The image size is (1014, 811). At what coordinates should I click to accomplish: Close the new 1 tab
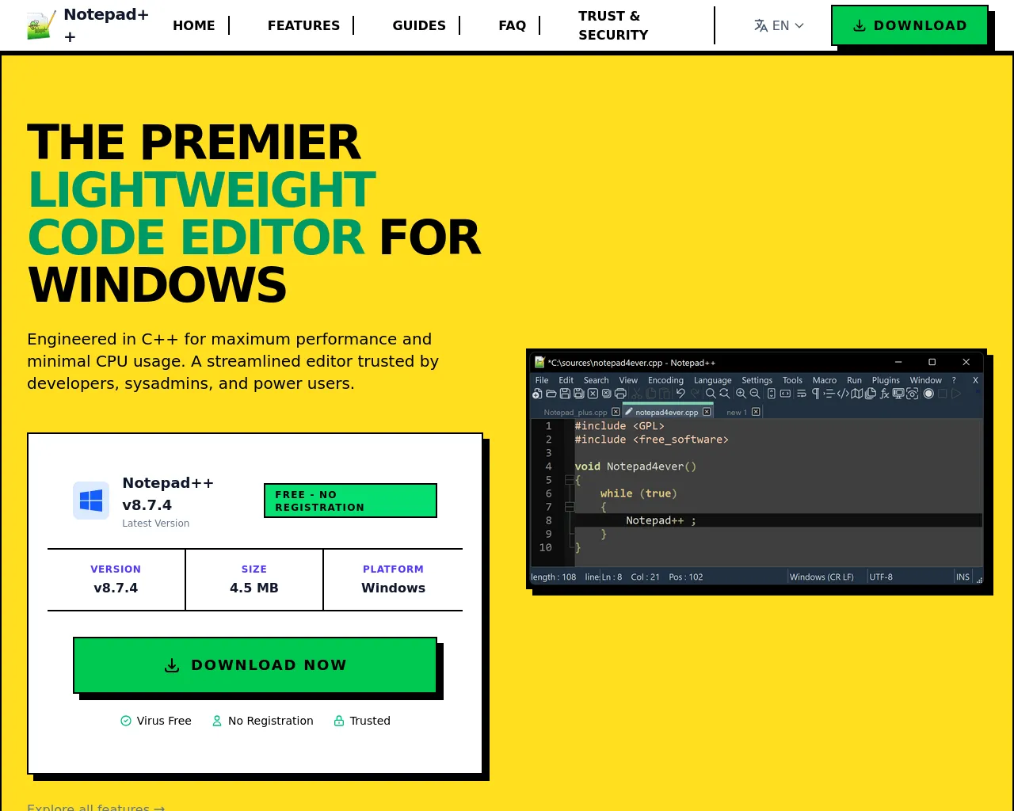(x=756, y=412)
